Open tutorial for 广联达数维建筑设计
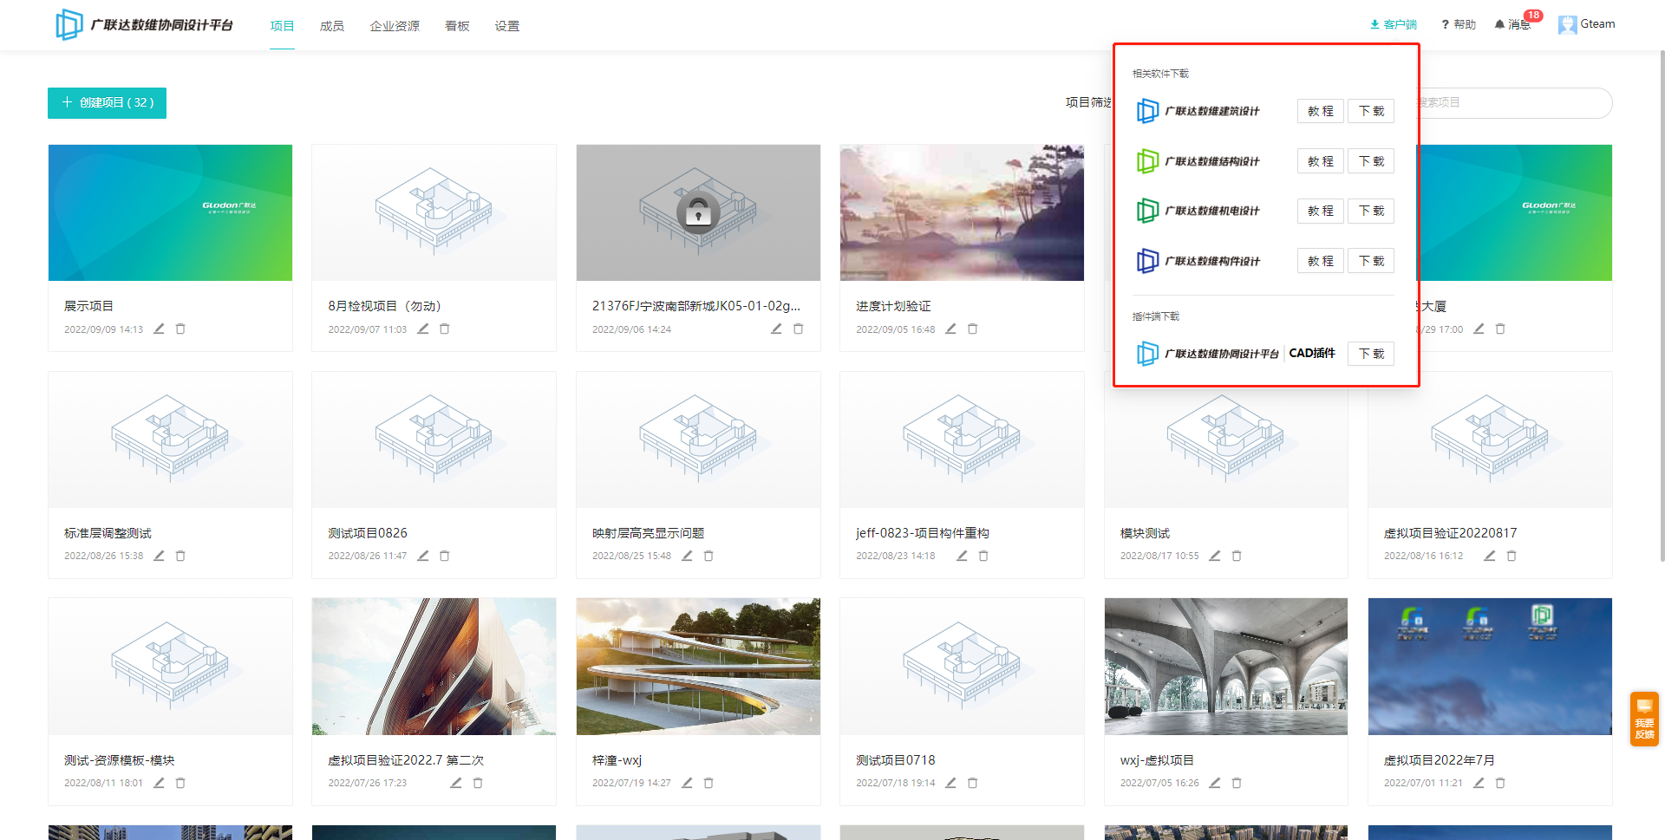Screen dimensions: 1665x840 [x=1321, y=111]
